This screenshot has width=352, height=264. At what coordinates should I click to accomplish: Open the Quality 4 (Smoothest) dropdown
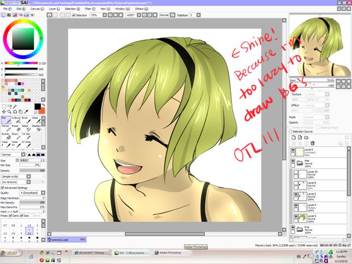click(43, 193)
